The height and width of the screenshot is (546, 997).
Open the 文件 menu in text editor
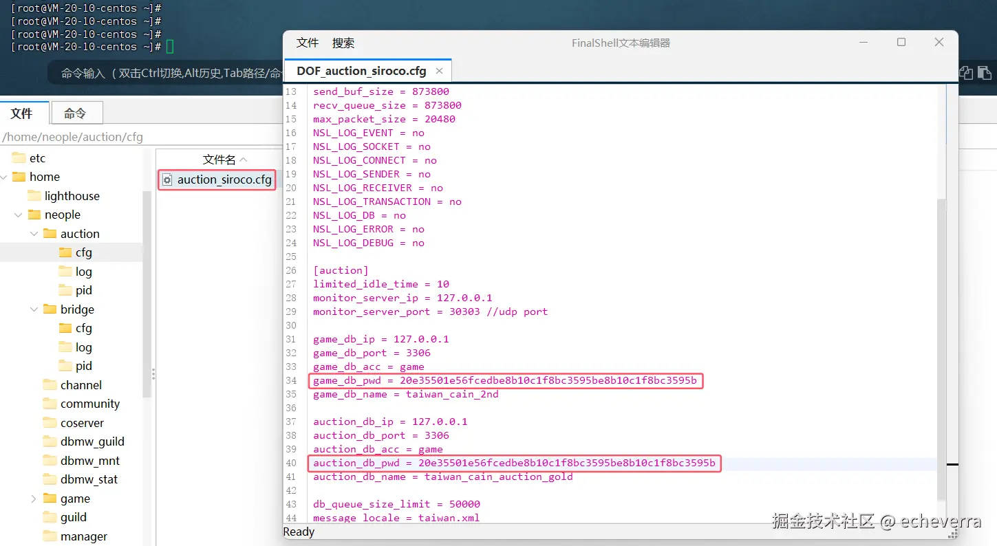308,43
